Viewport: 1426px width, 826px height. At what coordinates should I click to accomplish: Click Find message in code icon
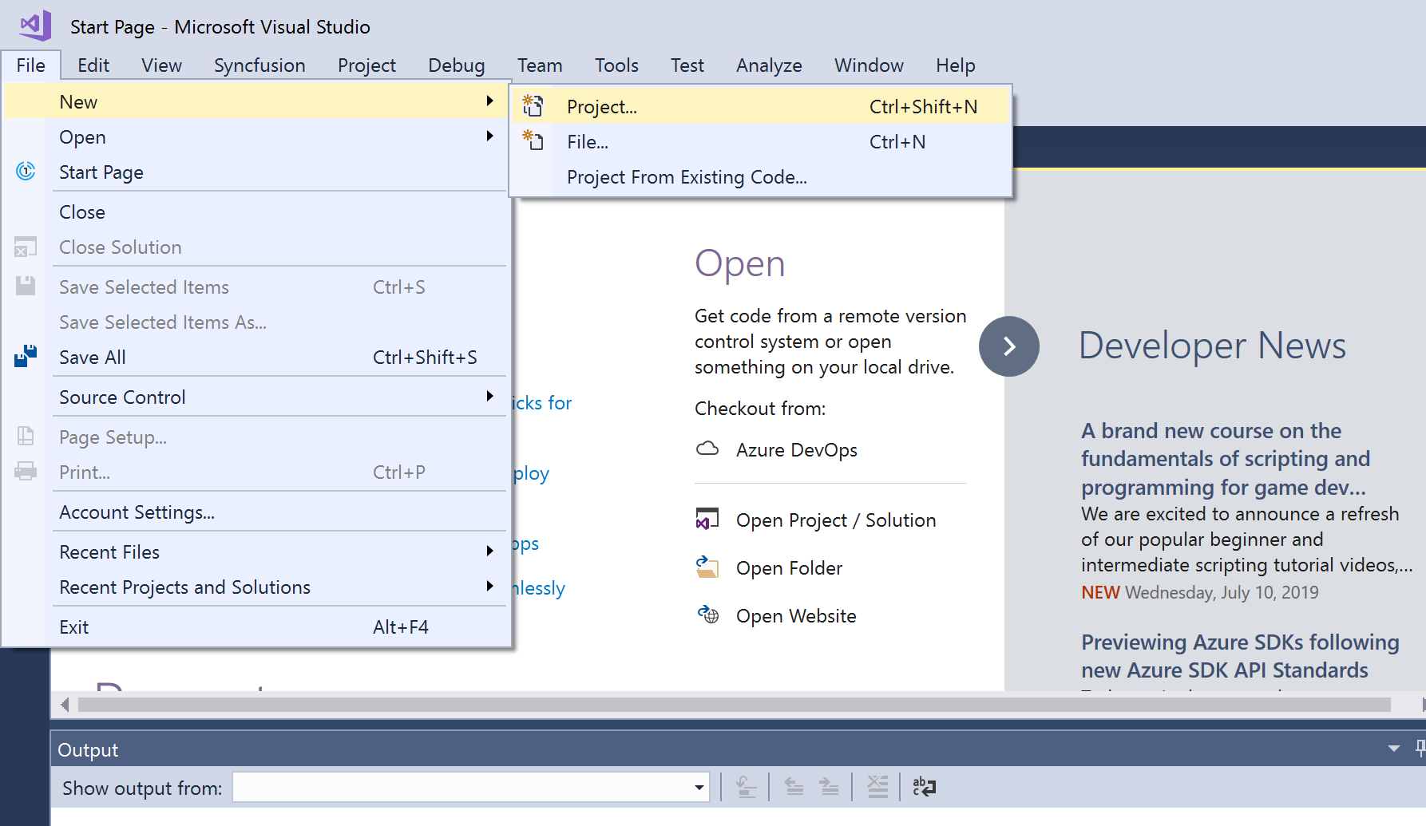[x=746, y=787]
